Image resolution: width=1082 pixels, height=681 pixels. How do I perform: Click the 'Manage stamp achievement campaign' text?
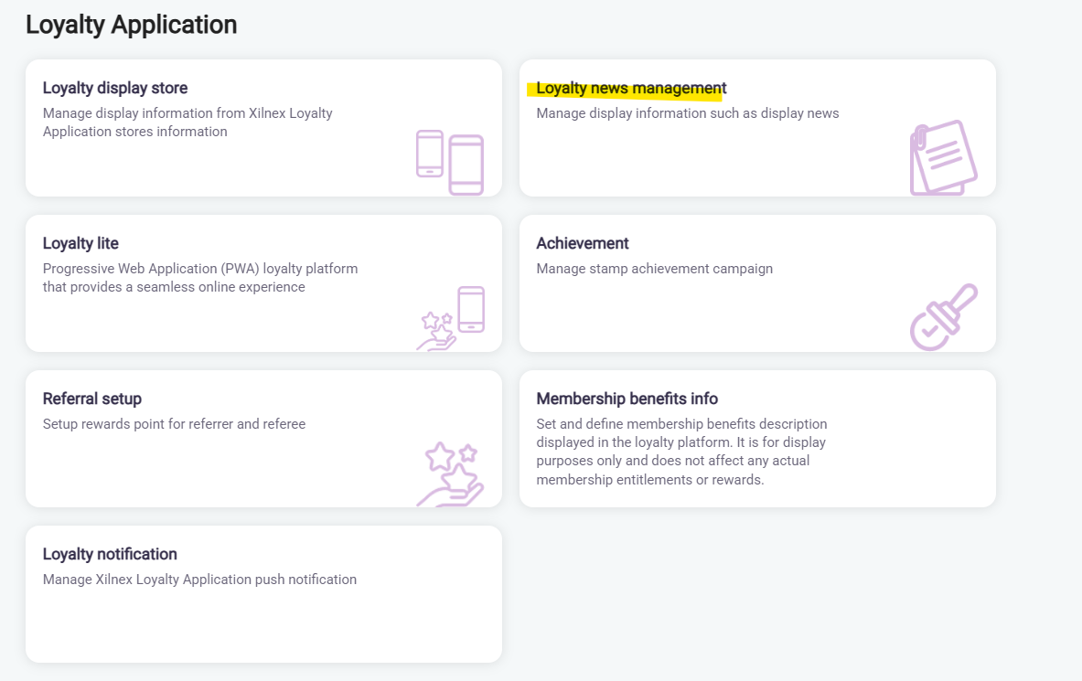tap(655, 269)
